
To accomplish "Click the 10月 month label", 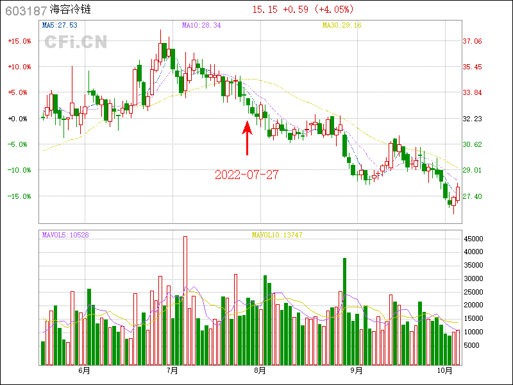I will [x=444, y=371].
